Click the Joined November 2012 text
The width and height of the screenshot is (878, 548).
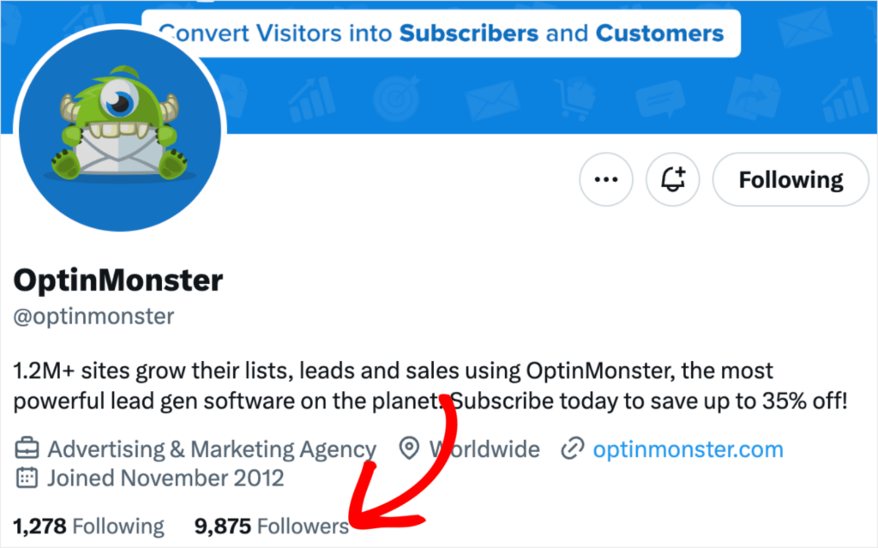[165, 478]
